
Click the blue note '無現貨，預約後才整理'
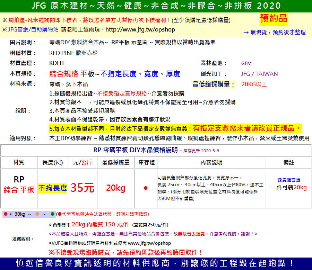coord(278,32)
